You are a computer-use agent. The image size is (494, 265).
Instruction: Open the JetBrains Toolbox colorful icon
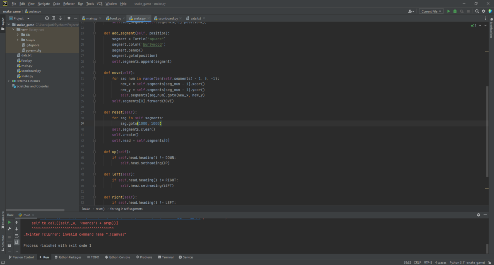coord(490,12)
